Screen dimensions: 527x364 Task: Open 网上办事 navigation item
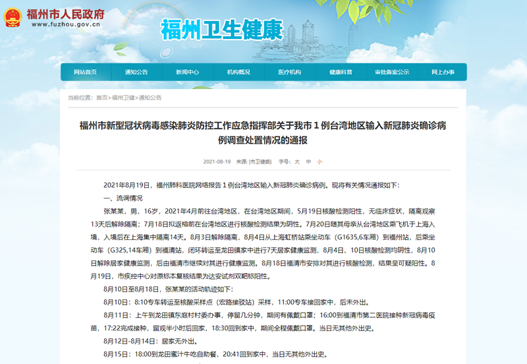pyautogui.click(x=443, y=72)
